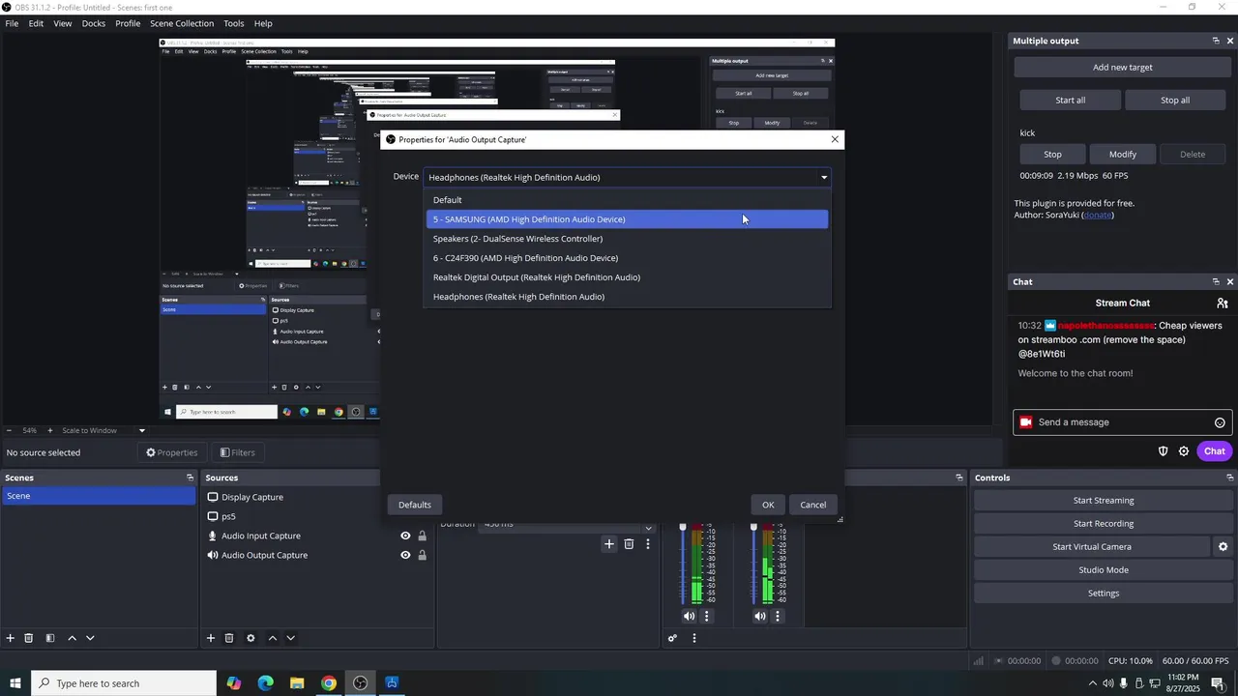Viewport: 1238px width, 696px height.
Task: Click right channel volume slider handle
Action: [753, 527]
